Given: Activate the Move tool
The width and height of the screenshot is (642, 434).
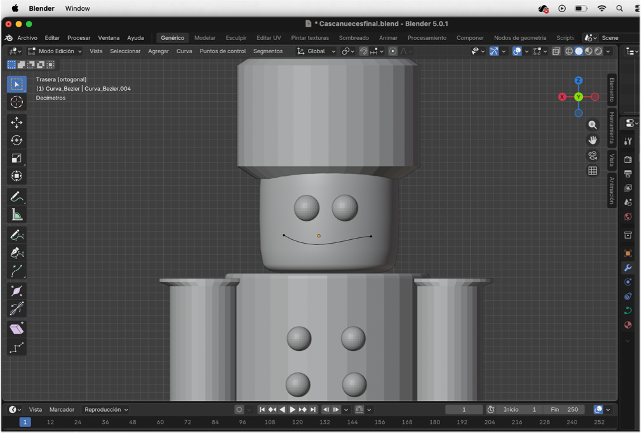Looking at the screenshot, I should [17, 122].
